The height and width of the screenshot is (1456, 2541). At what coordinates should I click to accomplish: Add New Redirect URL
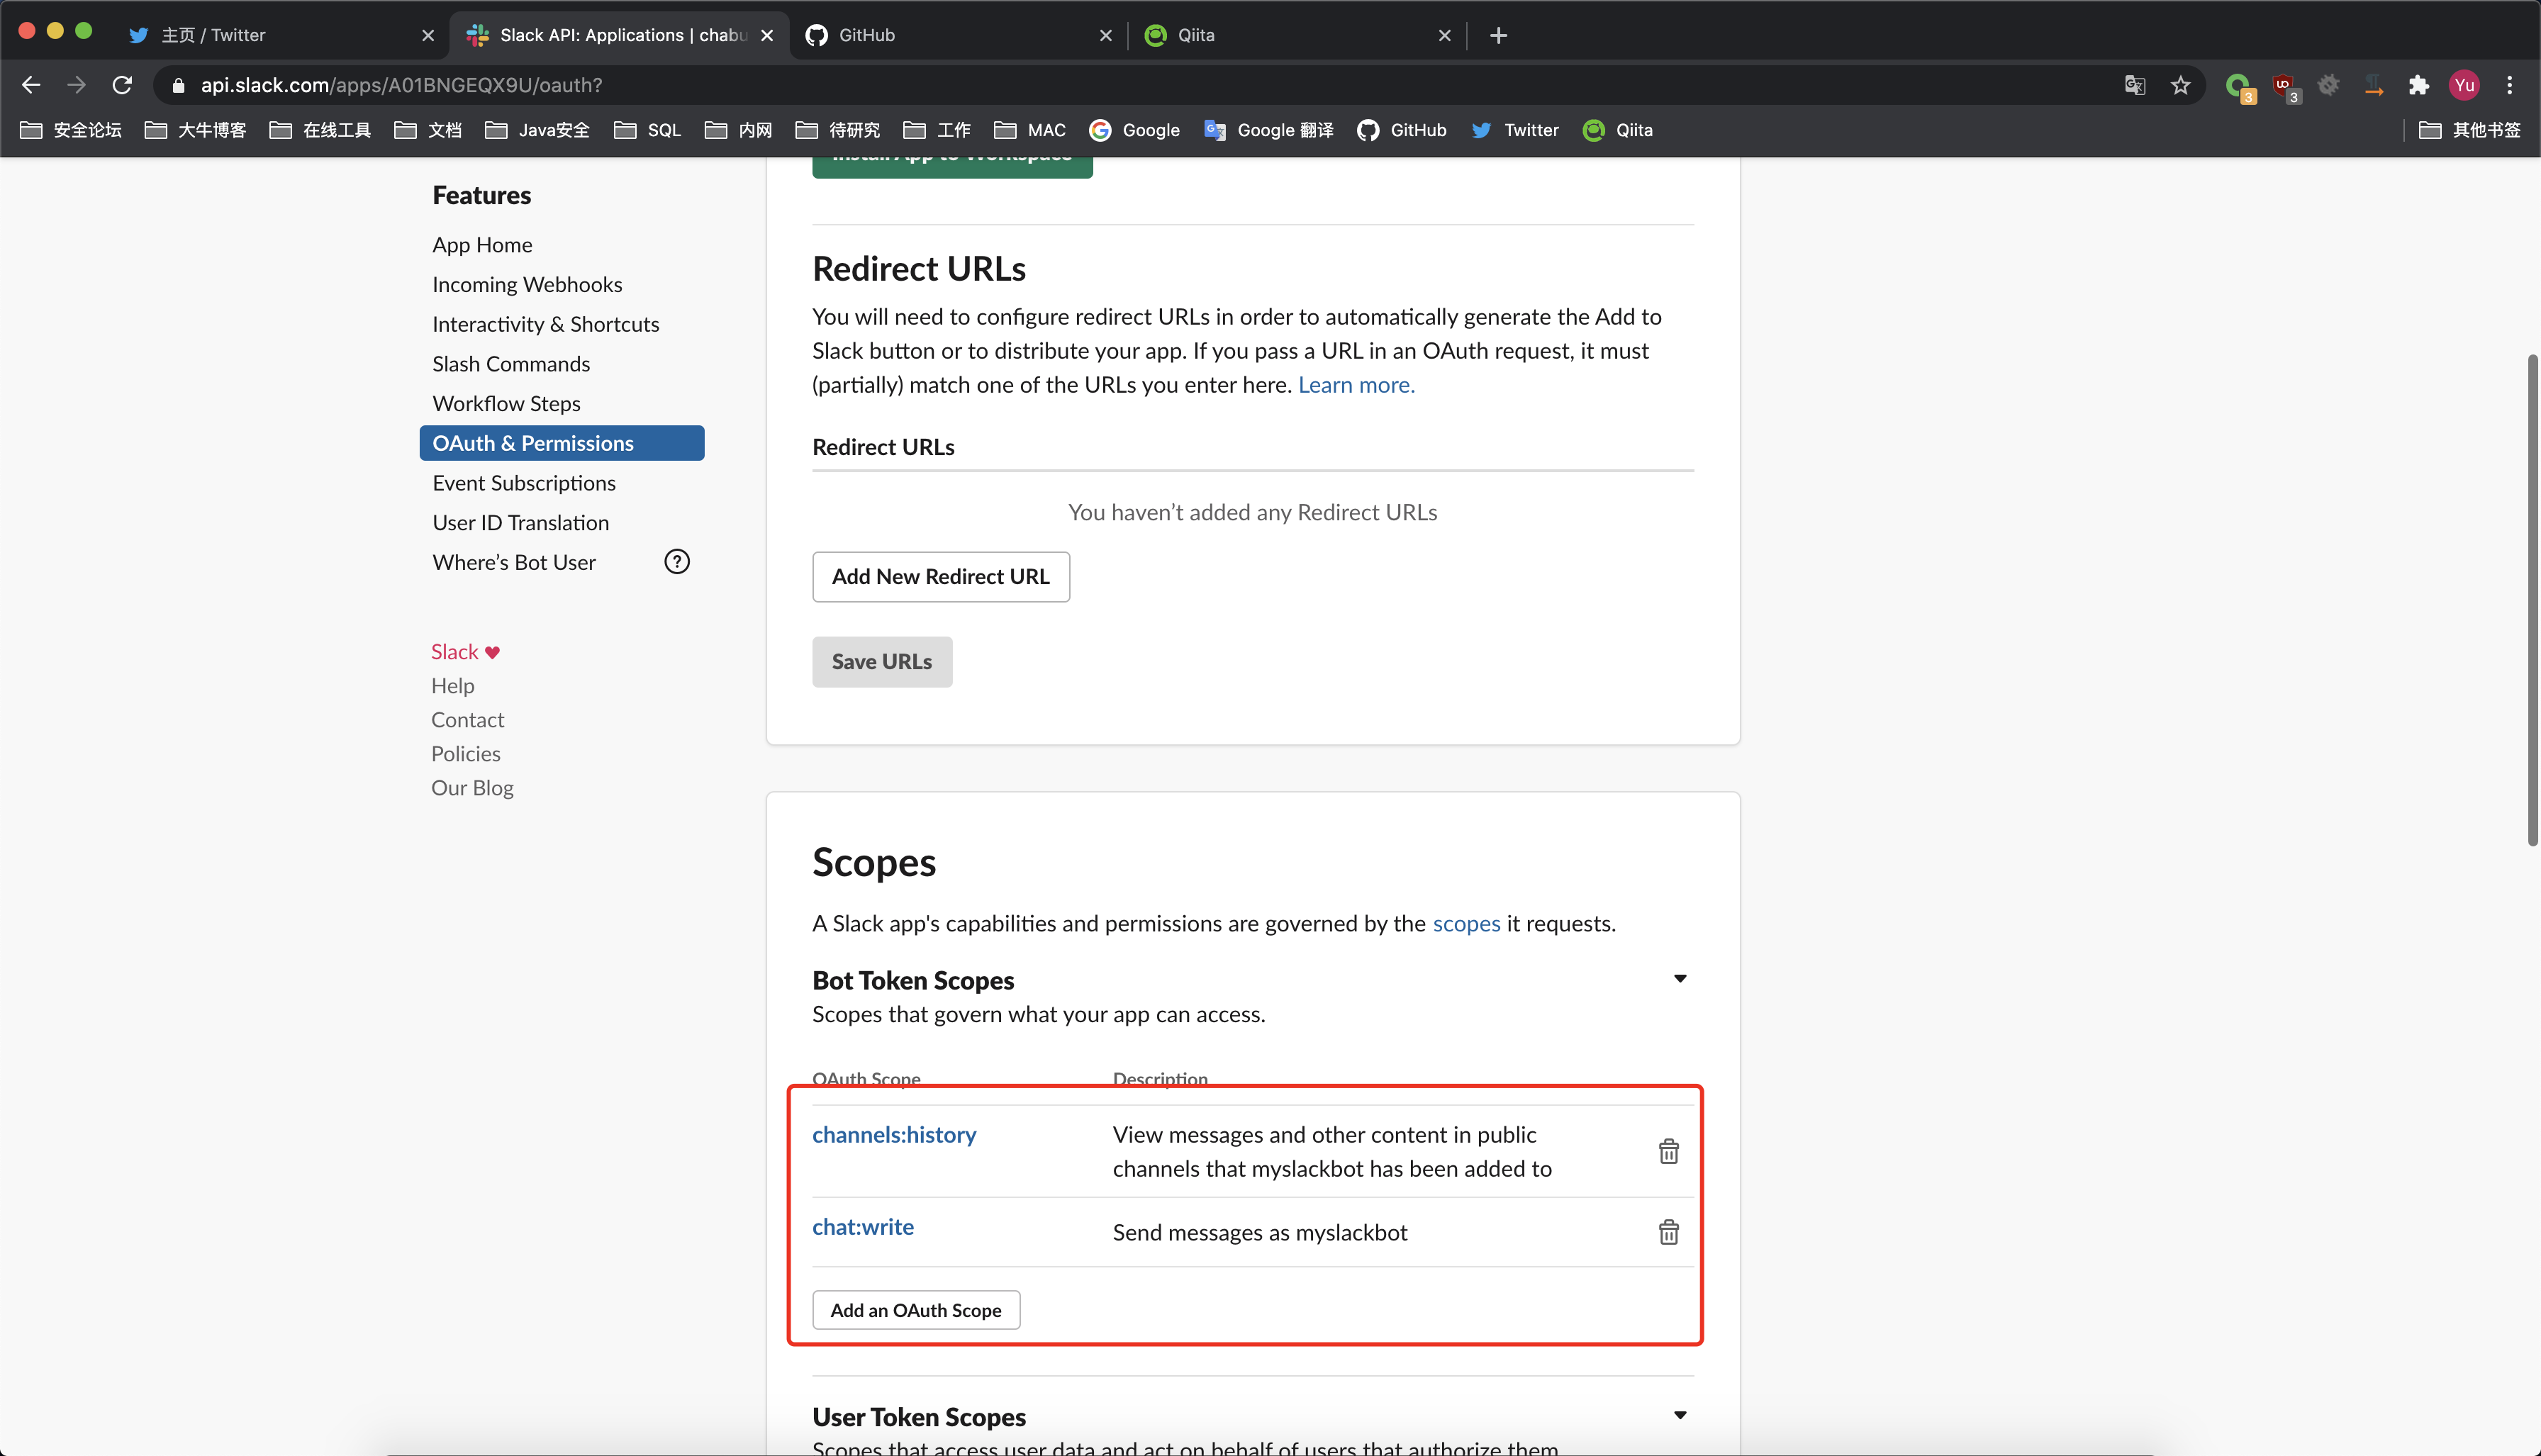pyautogui.click(x=941, y=577)
